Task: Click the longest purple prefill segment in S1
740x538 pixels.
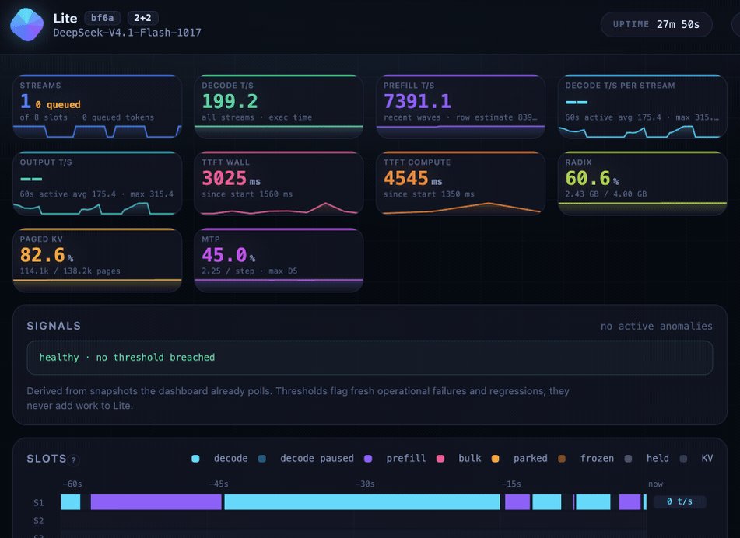Action: coord(156,502)
